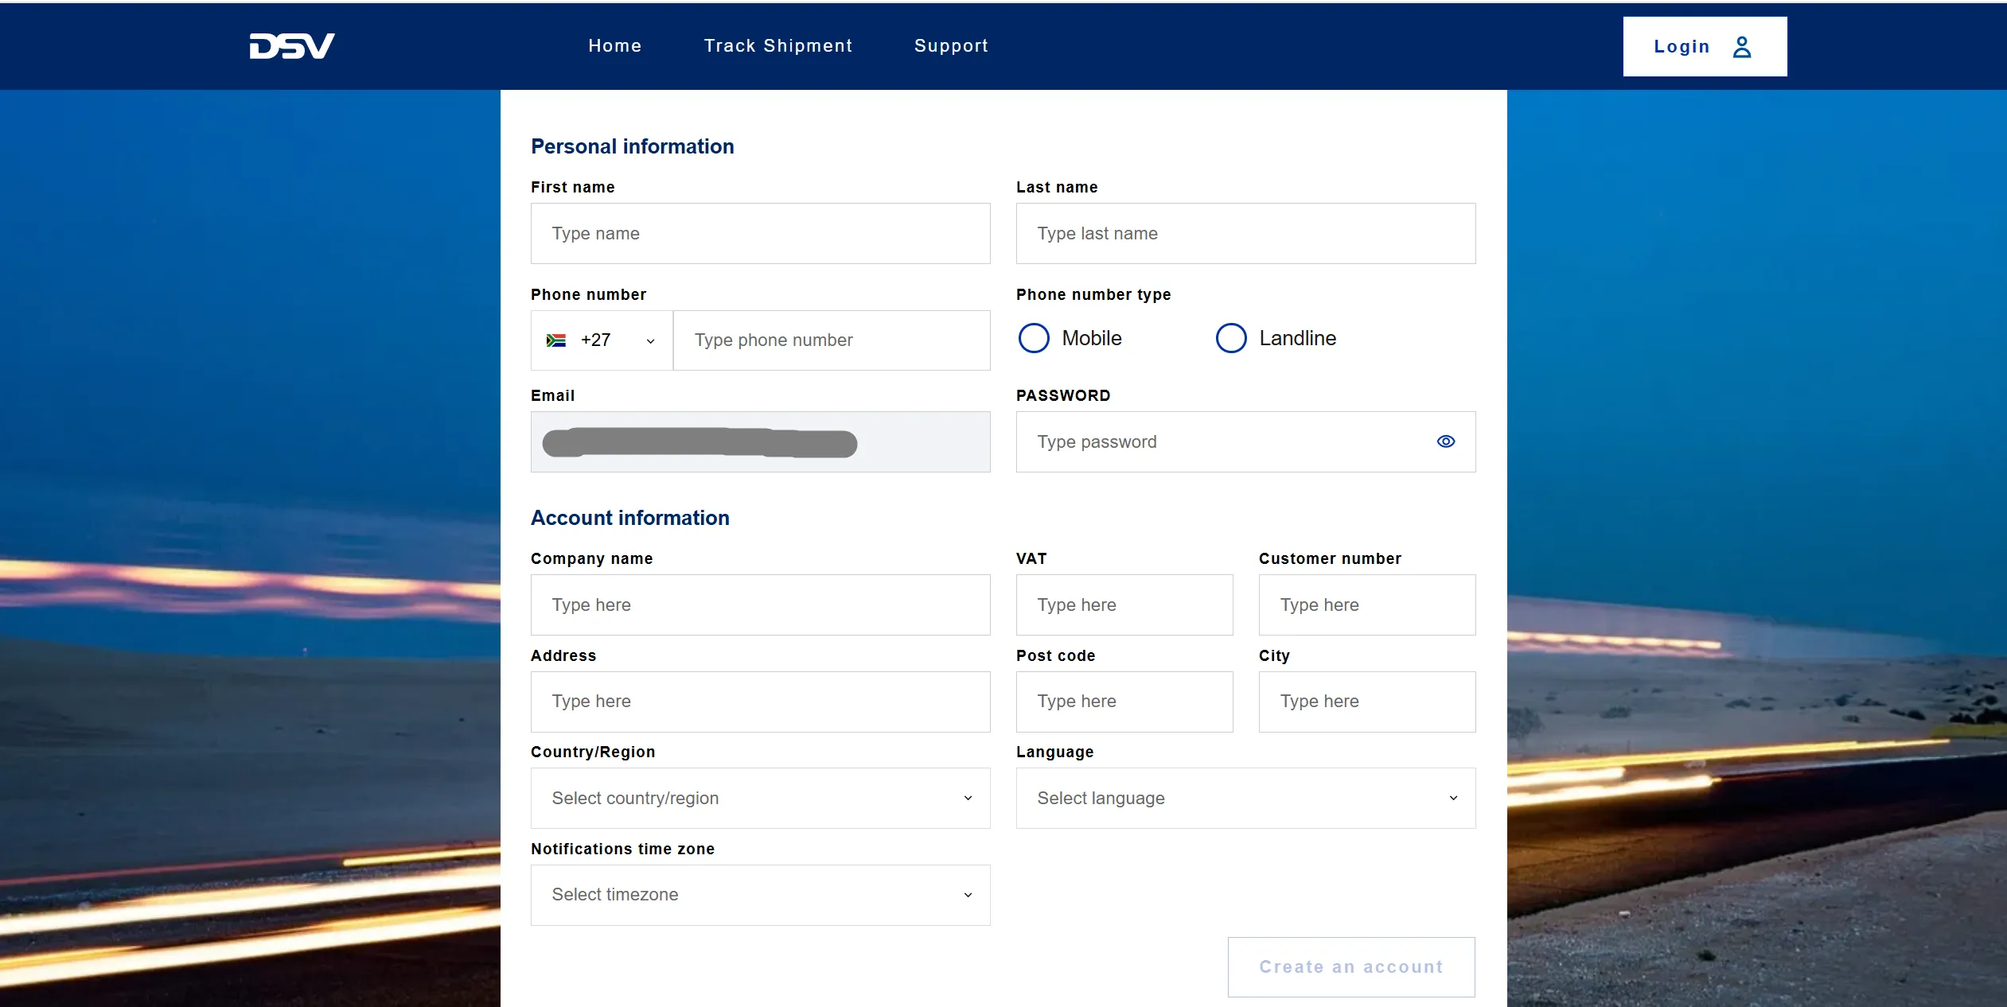
Task: Open Track Shipment in the navigation bar
Action: click(x=777, y=46)
